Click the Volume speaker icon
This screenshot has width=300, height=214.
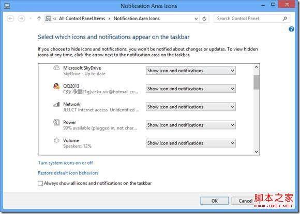point(56,141)
